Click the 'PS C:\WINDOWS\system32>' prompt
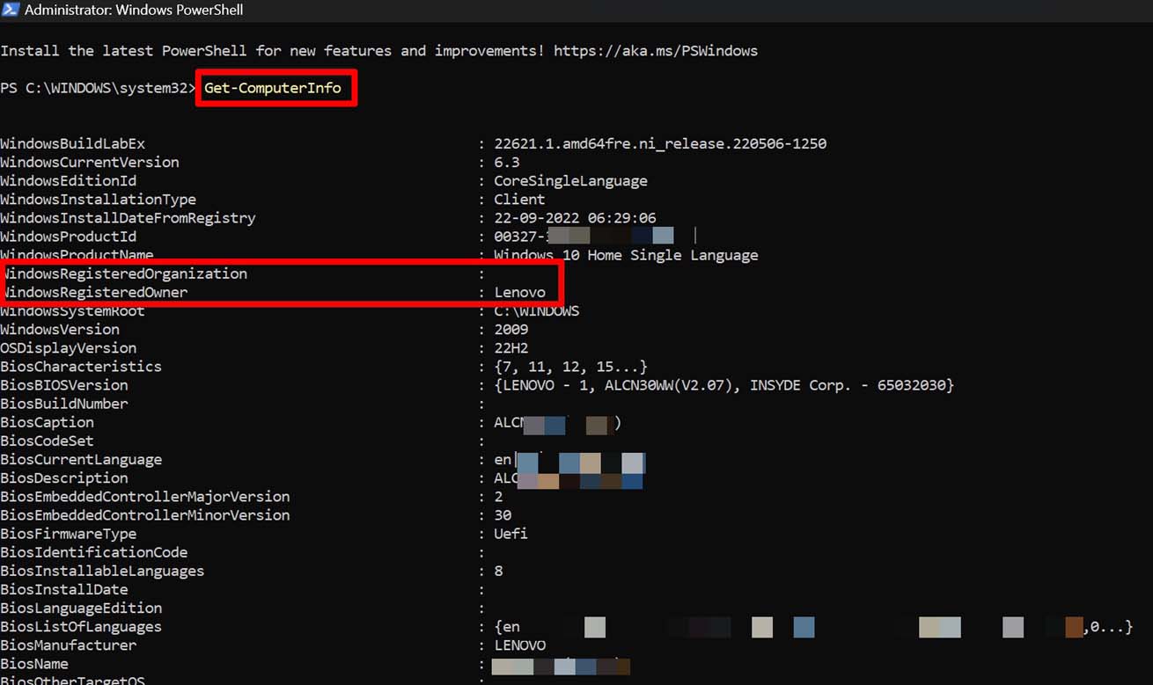The height and width of the screenshot is (685, 1153). (99, 88)
